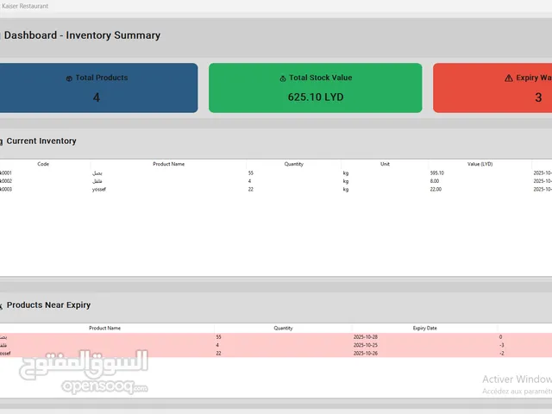Image resolution: width=552 pixels, height=414 pixels.
Task: Select the green Total Stock Value card
Action: [x=316, y=88]
